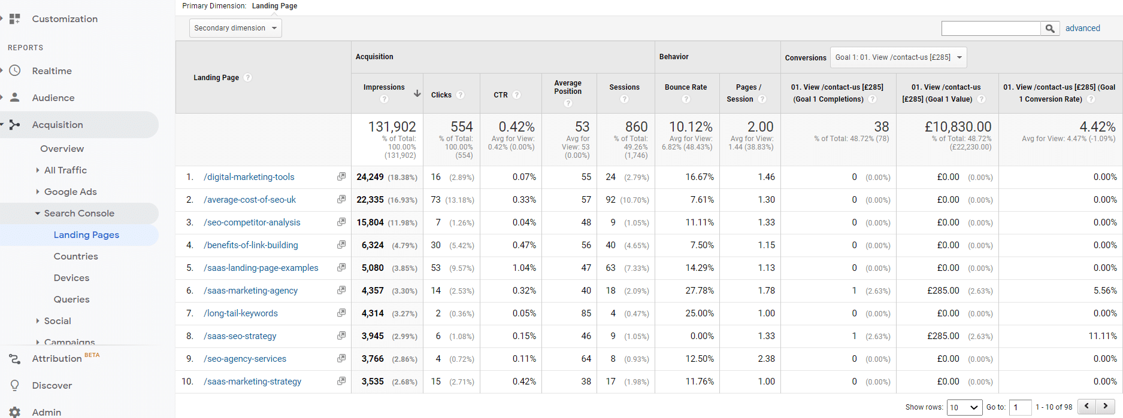Open /digital-marketing-tools in new window icon
Viewport: 1123px width, 418px height.
341,176
